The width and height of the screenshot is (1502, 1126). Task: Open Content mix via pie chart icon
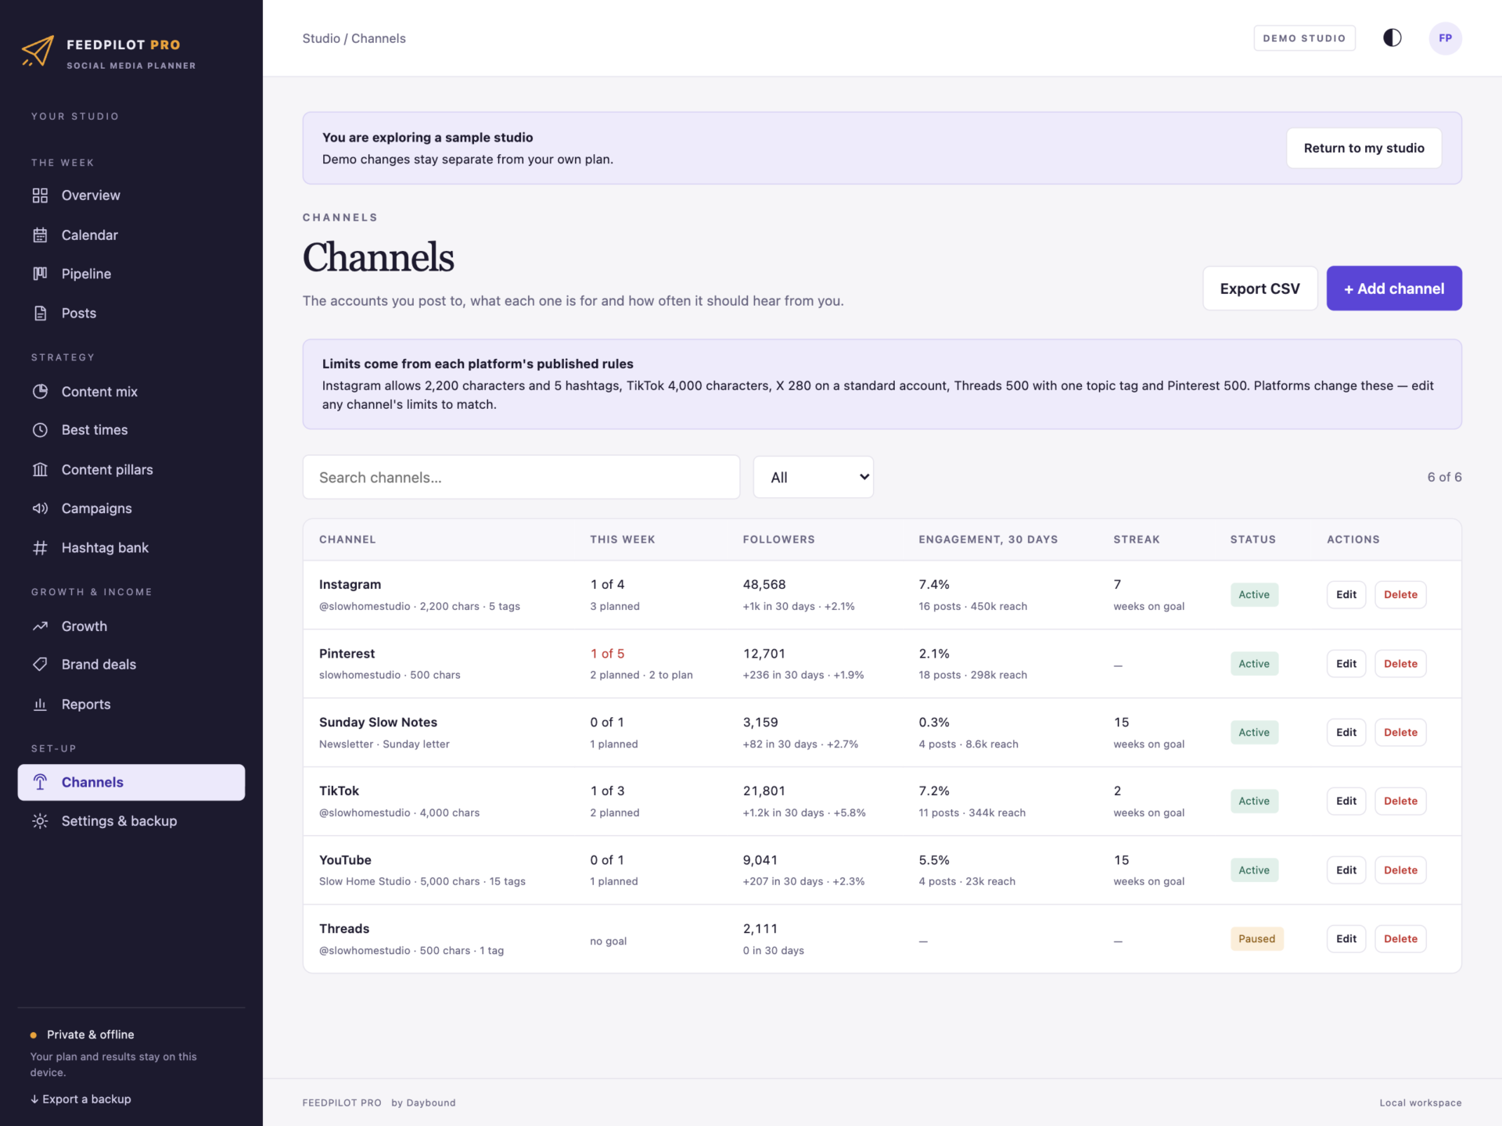tap(40, 391)
